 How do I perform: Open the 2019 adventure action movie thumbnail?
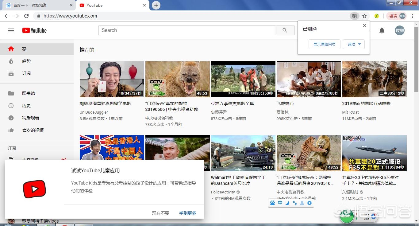pyautogui.click(x=375, y=79)
